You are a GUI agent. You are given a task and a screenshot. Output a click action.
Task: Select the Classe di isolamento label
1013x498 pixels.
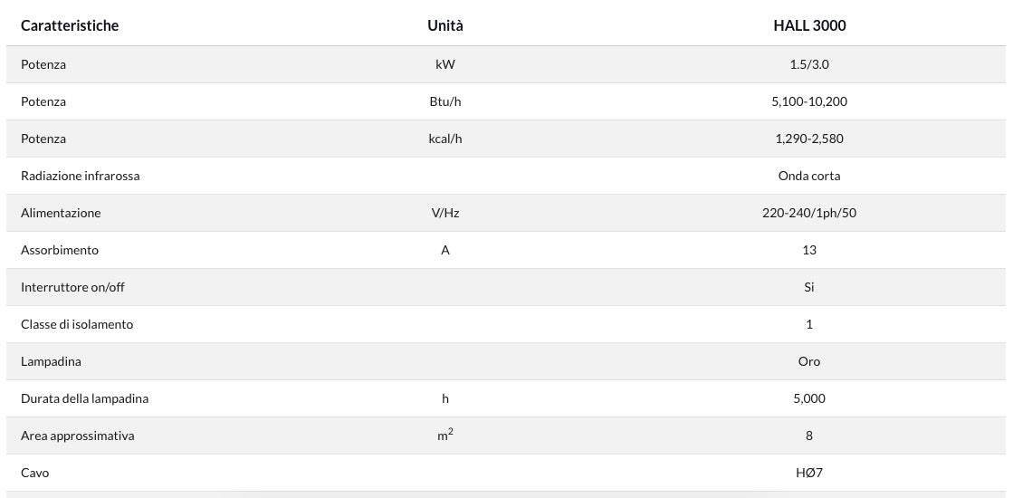pos(77,324)
